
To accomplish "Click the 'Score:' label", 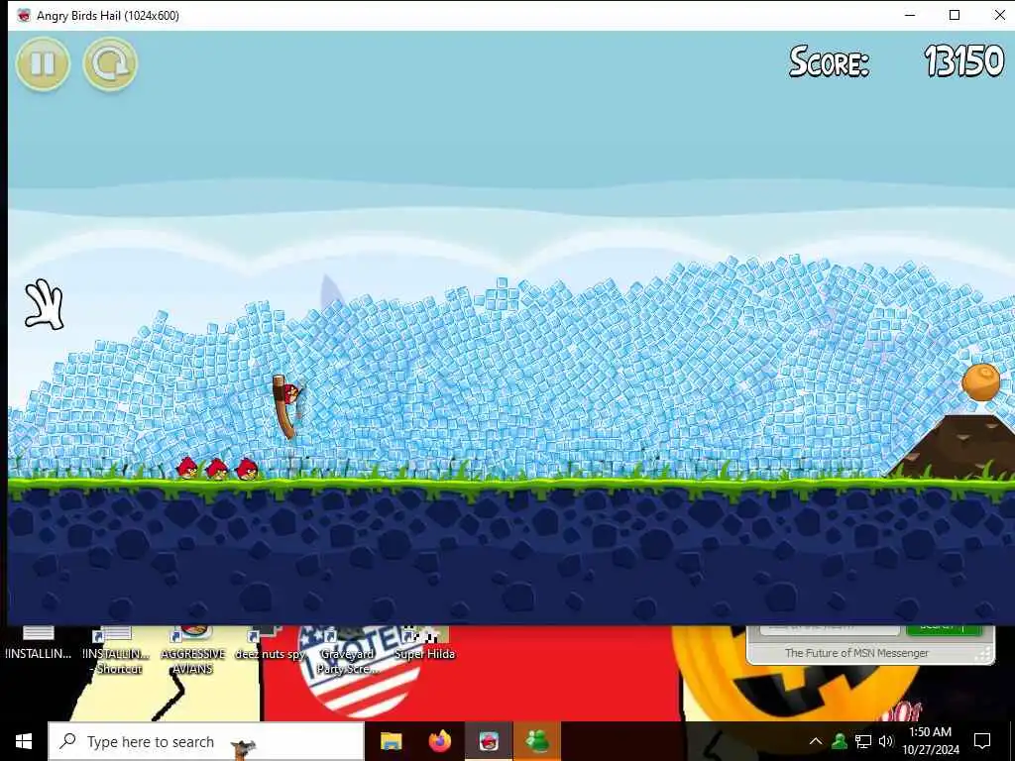I will [x=830, y=62].
